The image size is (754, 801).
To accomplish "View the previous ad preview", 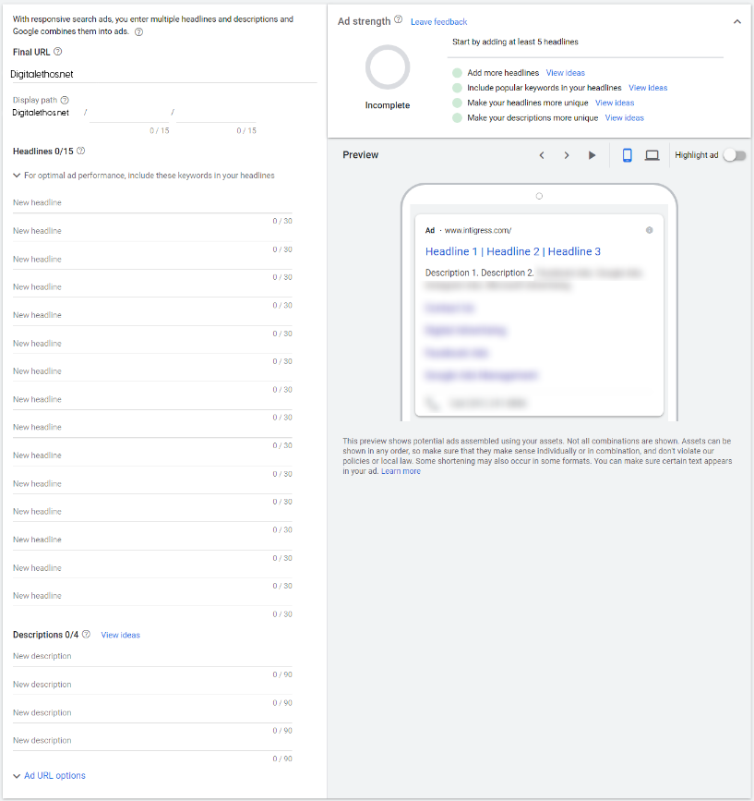I will pos(543,155).
